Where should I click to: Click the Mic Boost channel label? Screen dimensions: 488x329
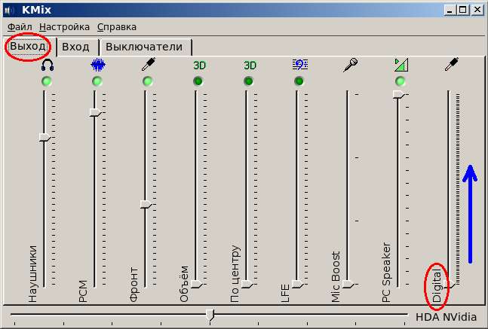tap(336, 276)
